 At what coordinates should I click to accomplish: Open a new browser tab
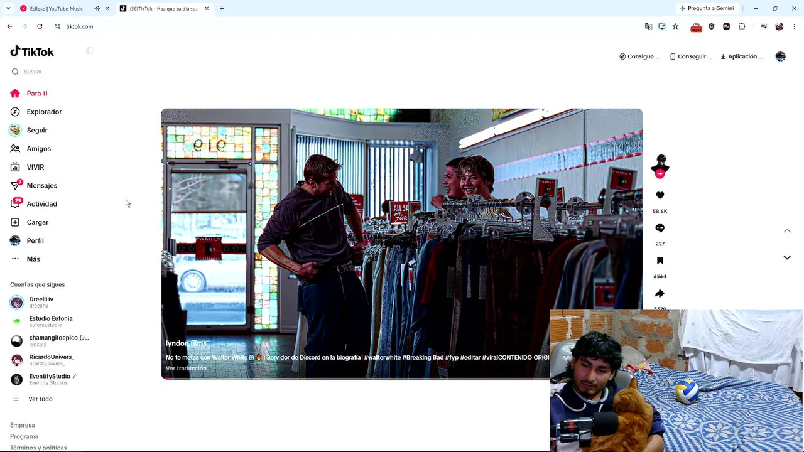[222, 8]
